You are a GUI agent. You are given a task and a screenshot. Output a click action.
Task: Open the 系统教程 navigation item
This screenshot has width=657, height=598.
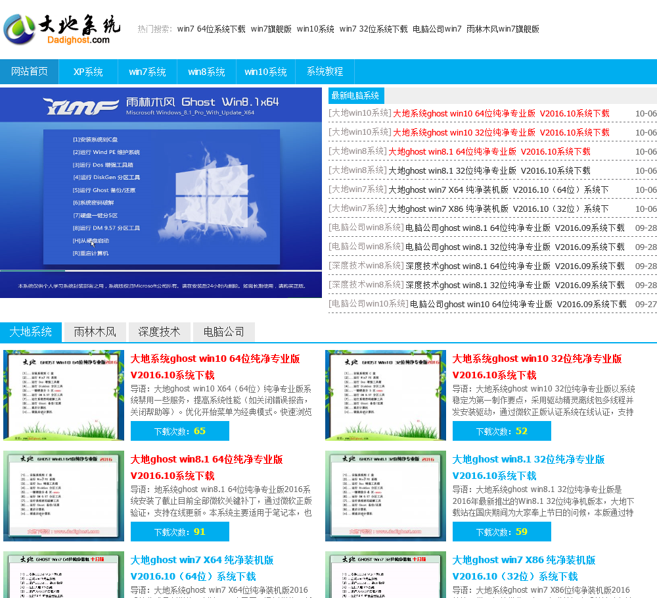coord(325,71)
